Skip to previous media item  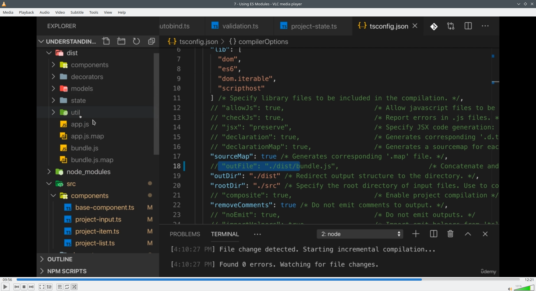(17, 287)
